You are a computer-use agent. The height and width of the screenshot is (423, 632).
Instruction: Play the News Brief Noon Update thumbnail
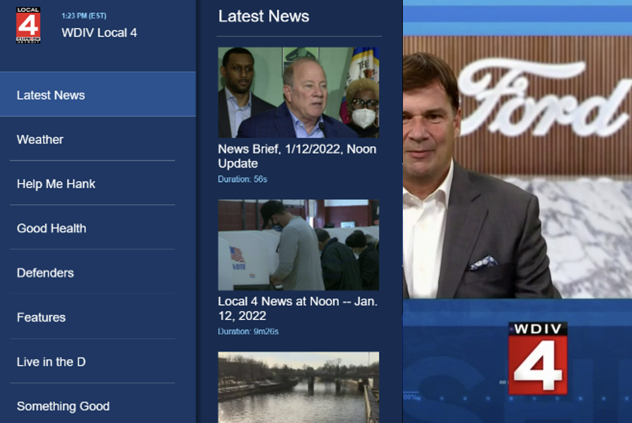[x=299, y=93]
